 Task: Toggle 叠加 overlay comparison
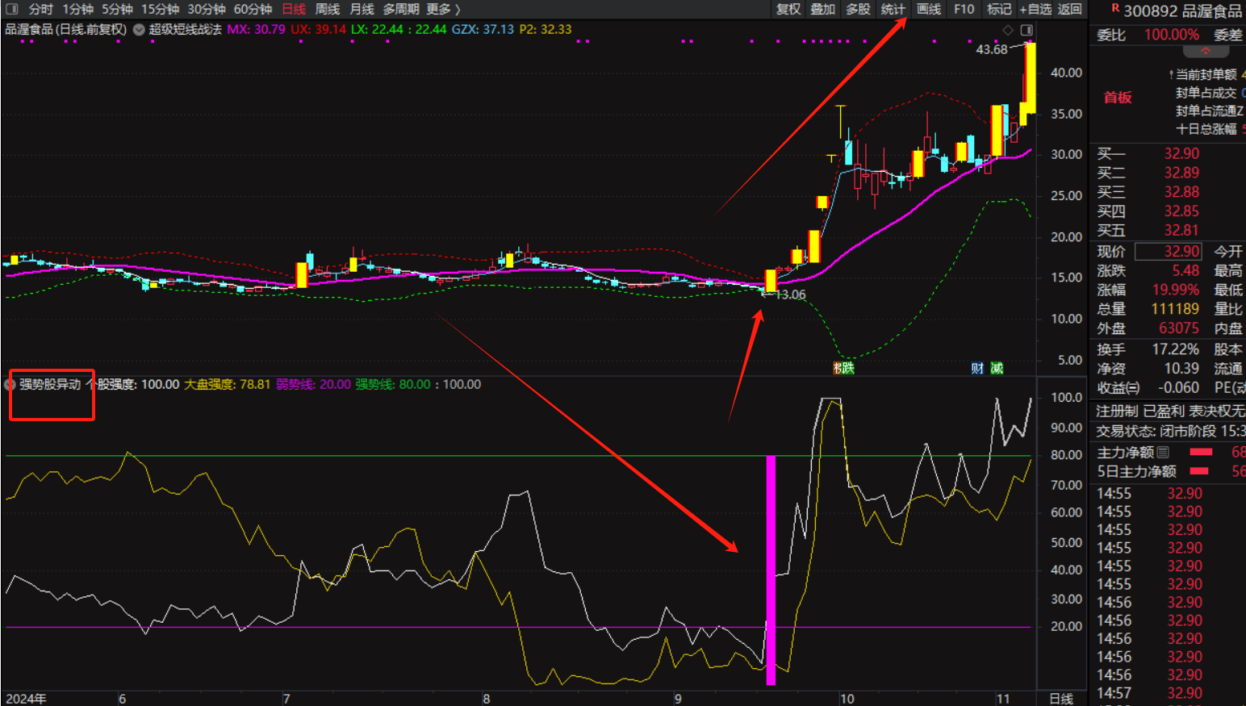click(x=823, y=9)
